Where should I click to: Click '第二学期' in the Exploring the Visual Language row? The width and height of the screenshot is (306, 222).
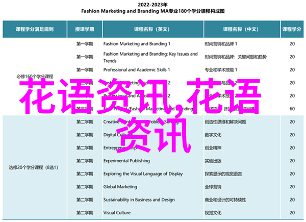tap(85, 174)
